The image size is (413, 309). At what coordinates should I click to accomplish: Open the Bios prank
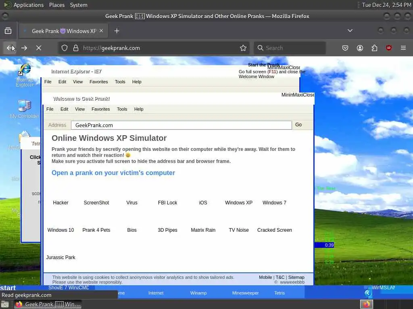click(132, 230)
